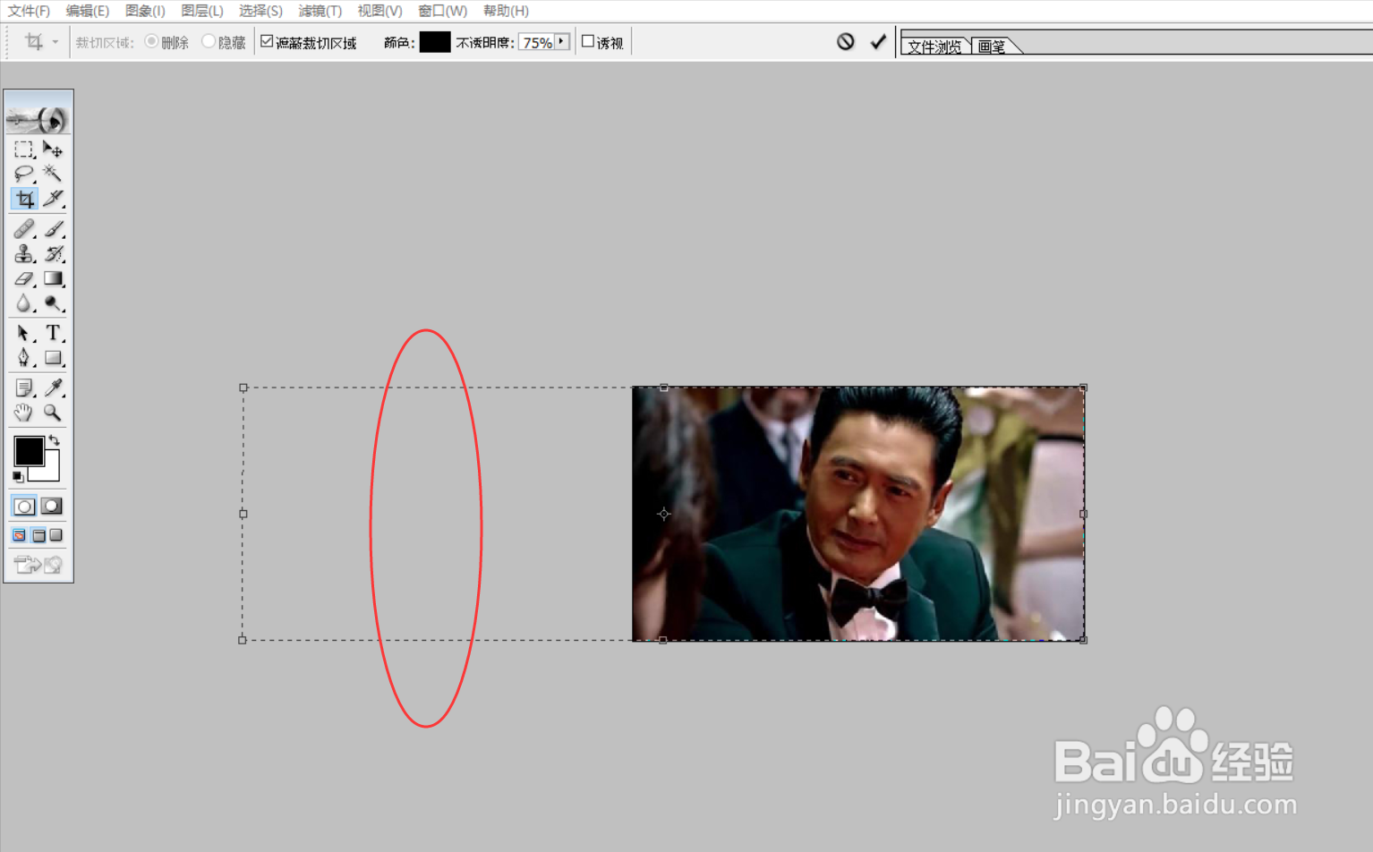Open the Brushes tab
The height and width of the screenshot is (852, 1373).
pyautogui.click(x=992, y=47)
